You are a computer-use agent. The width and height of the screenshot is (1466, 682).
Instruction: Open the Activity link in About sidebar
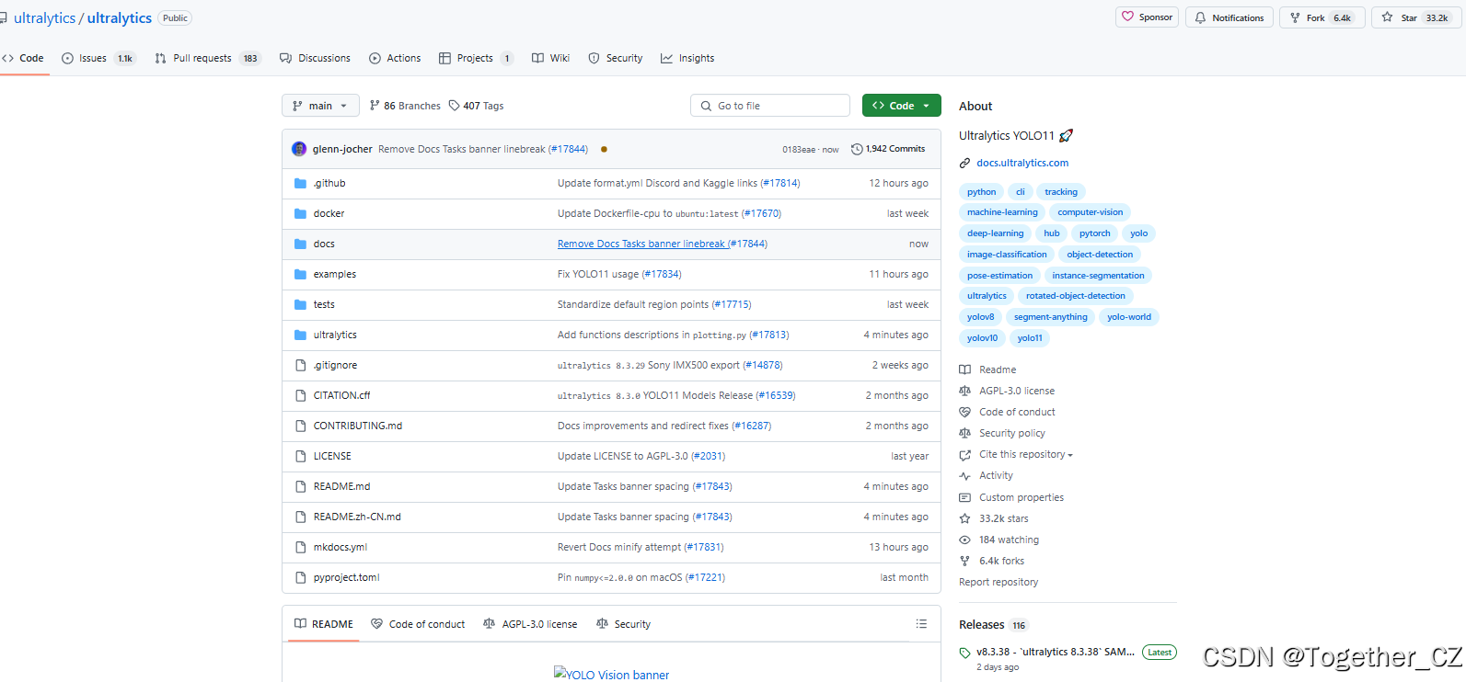click(x=996, y=476)
